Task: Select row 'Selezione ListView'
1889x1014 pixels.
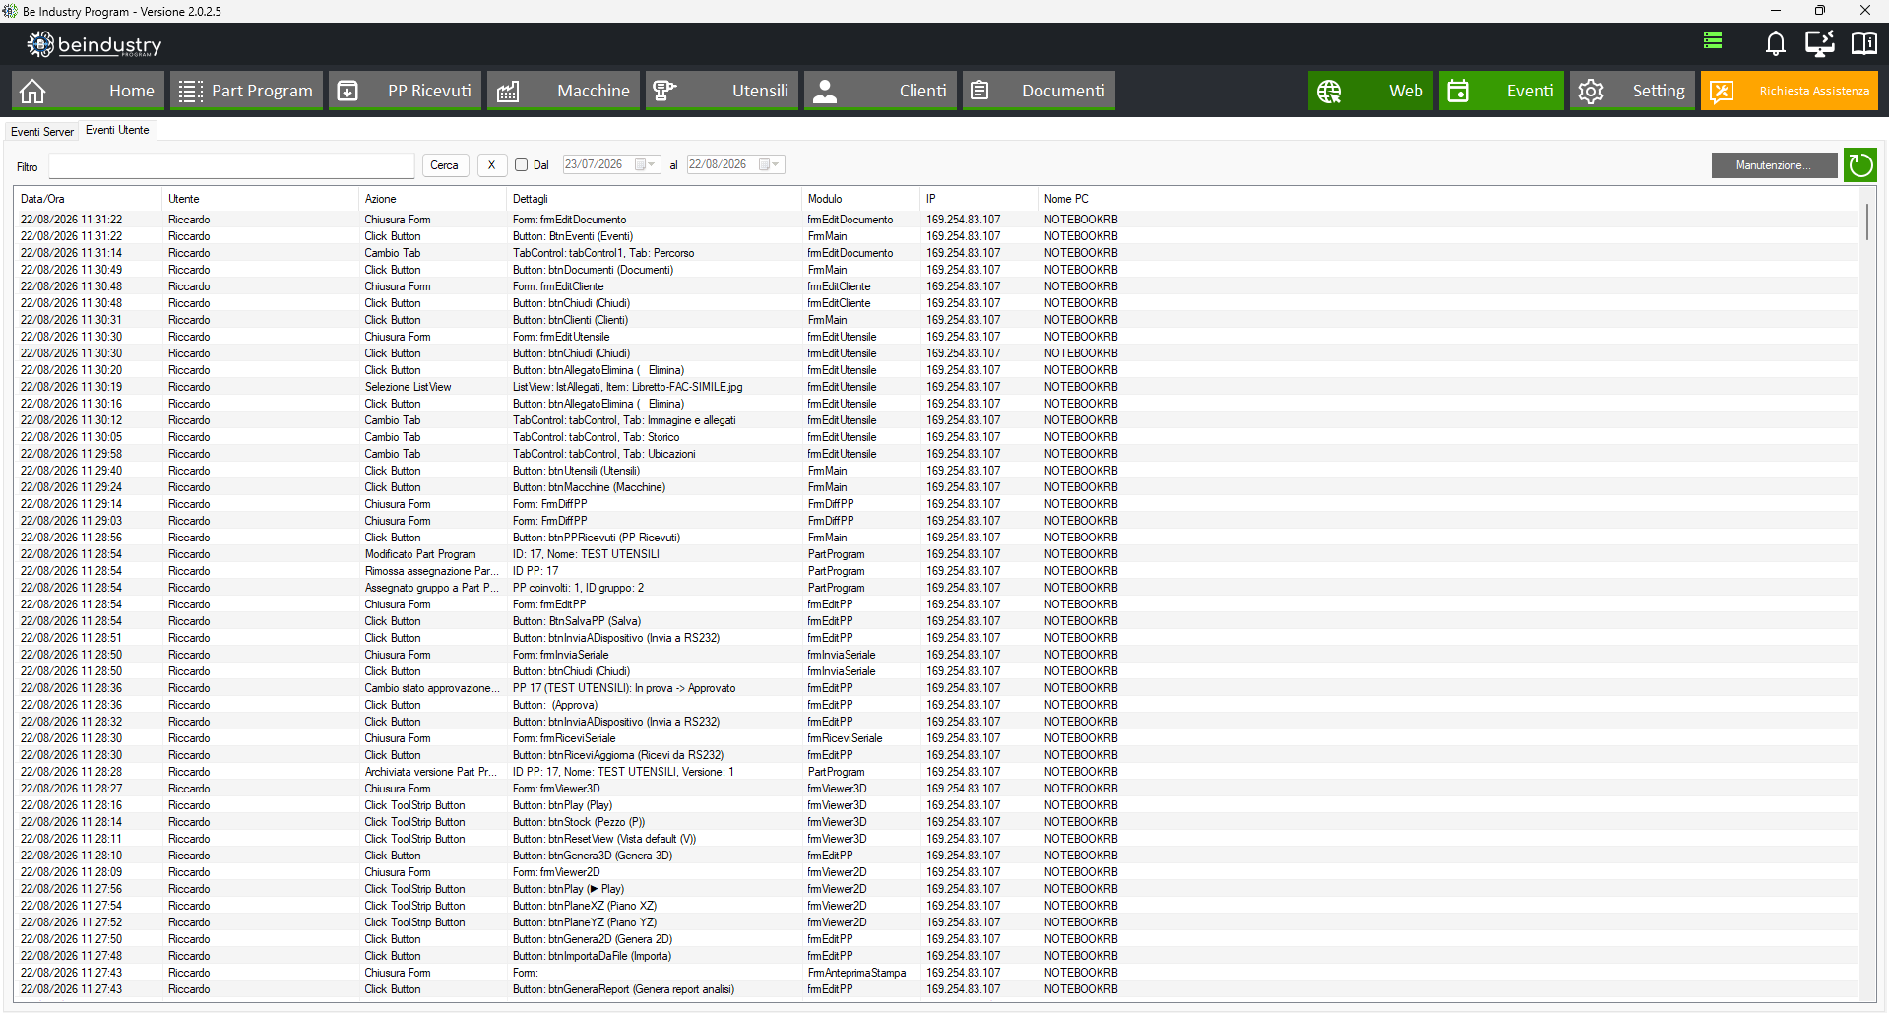Action: 936,387
